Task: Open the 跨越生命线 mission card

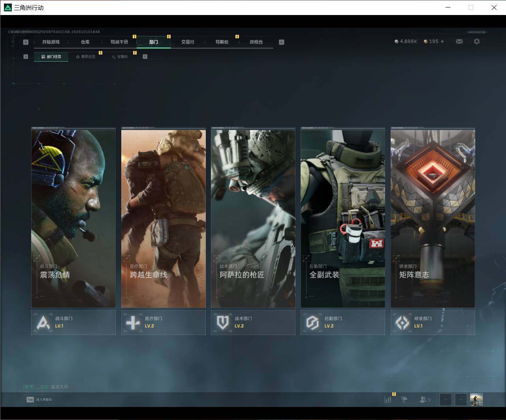Action: (164, 218)
